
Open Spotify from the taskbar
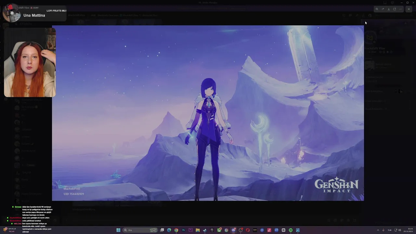click(x=291, y=230)
